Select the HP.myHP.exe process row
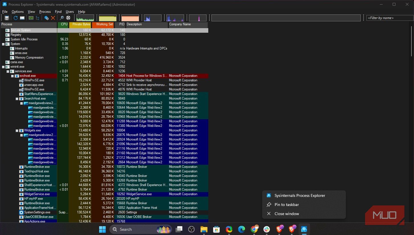 click(104, 199)
